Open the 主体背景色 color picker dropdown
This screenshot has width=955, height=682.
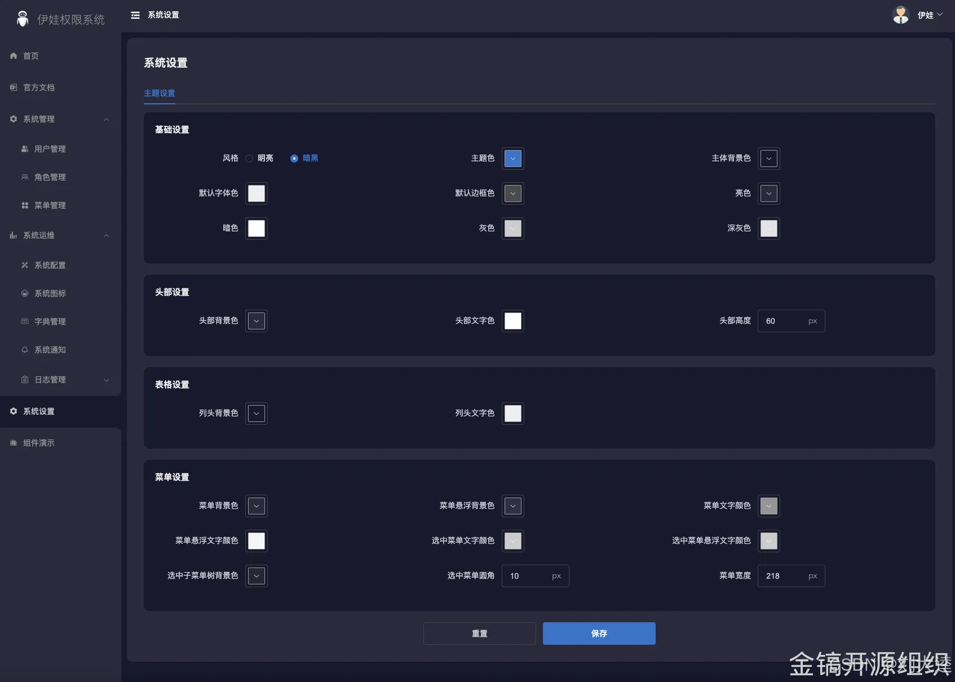click(x=769, y=159)
